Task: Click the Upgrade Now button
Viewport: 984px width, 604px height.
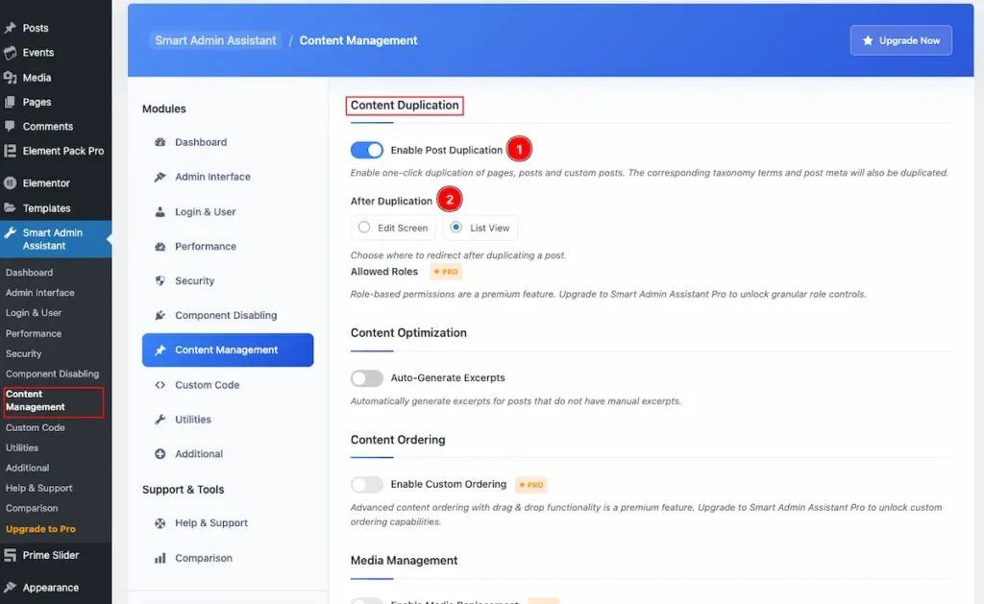Action: tap(901, 40)
